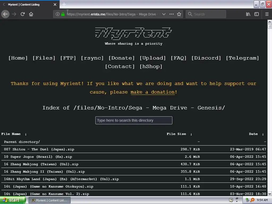Open the Library bookshelf icon
The width and height of the screenshot is (272, 204).
pos(248,14)
